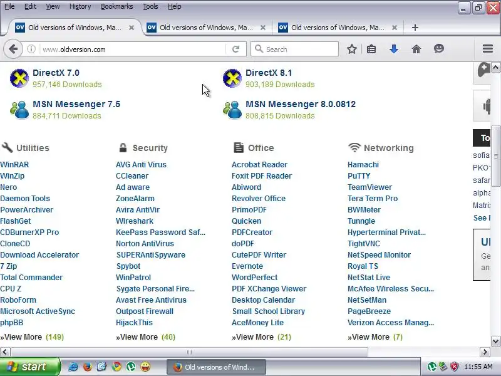501x376 pixels.
Task: Open the Evernote link
Action: pyautogui.click(x=247, y=266)
